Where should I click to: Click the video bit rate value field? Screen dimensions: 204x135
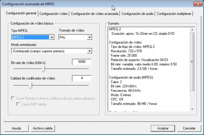pyautogui.click(x=82, y=62)
